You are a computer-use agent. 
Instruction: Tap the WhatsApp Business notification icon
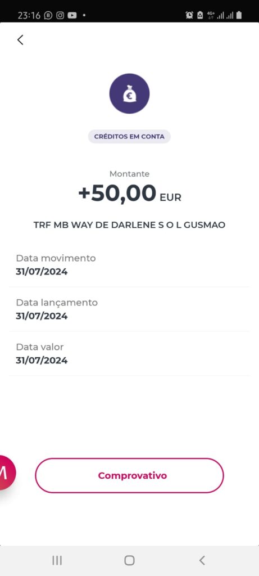(48, 15)
